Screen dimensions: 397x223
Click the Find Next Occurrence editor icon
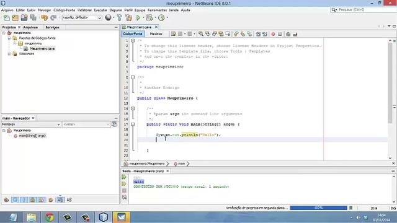(214, 34)
